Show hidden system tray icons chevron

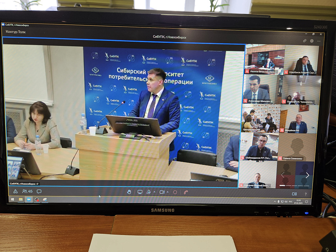click(x=275, y=201)
